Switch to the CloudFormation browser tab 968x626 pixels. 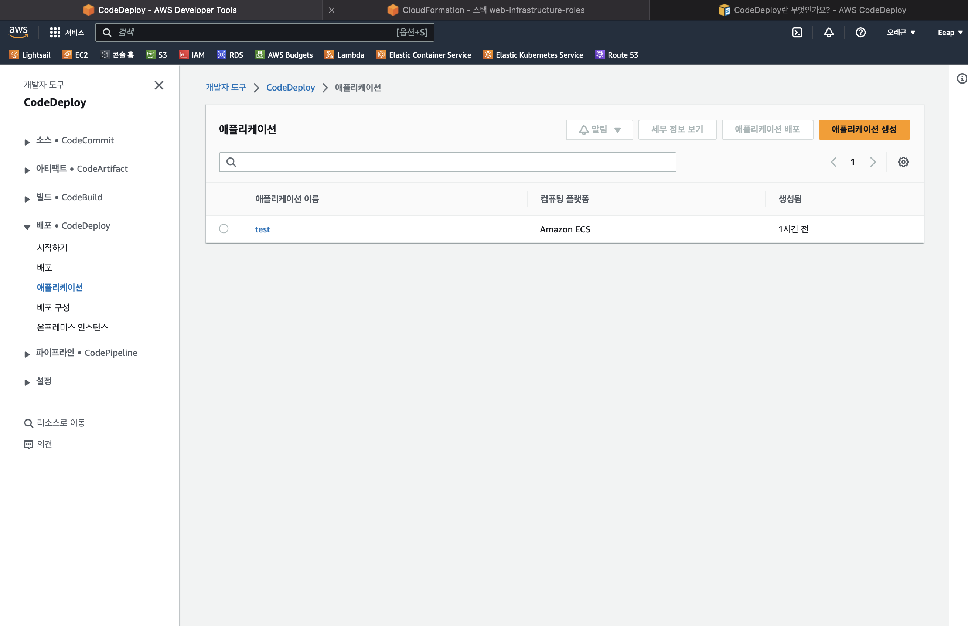click(x=485, y=10)
